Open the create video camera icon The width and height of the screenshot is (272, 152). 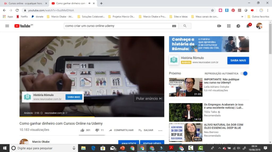click(219, 26)
